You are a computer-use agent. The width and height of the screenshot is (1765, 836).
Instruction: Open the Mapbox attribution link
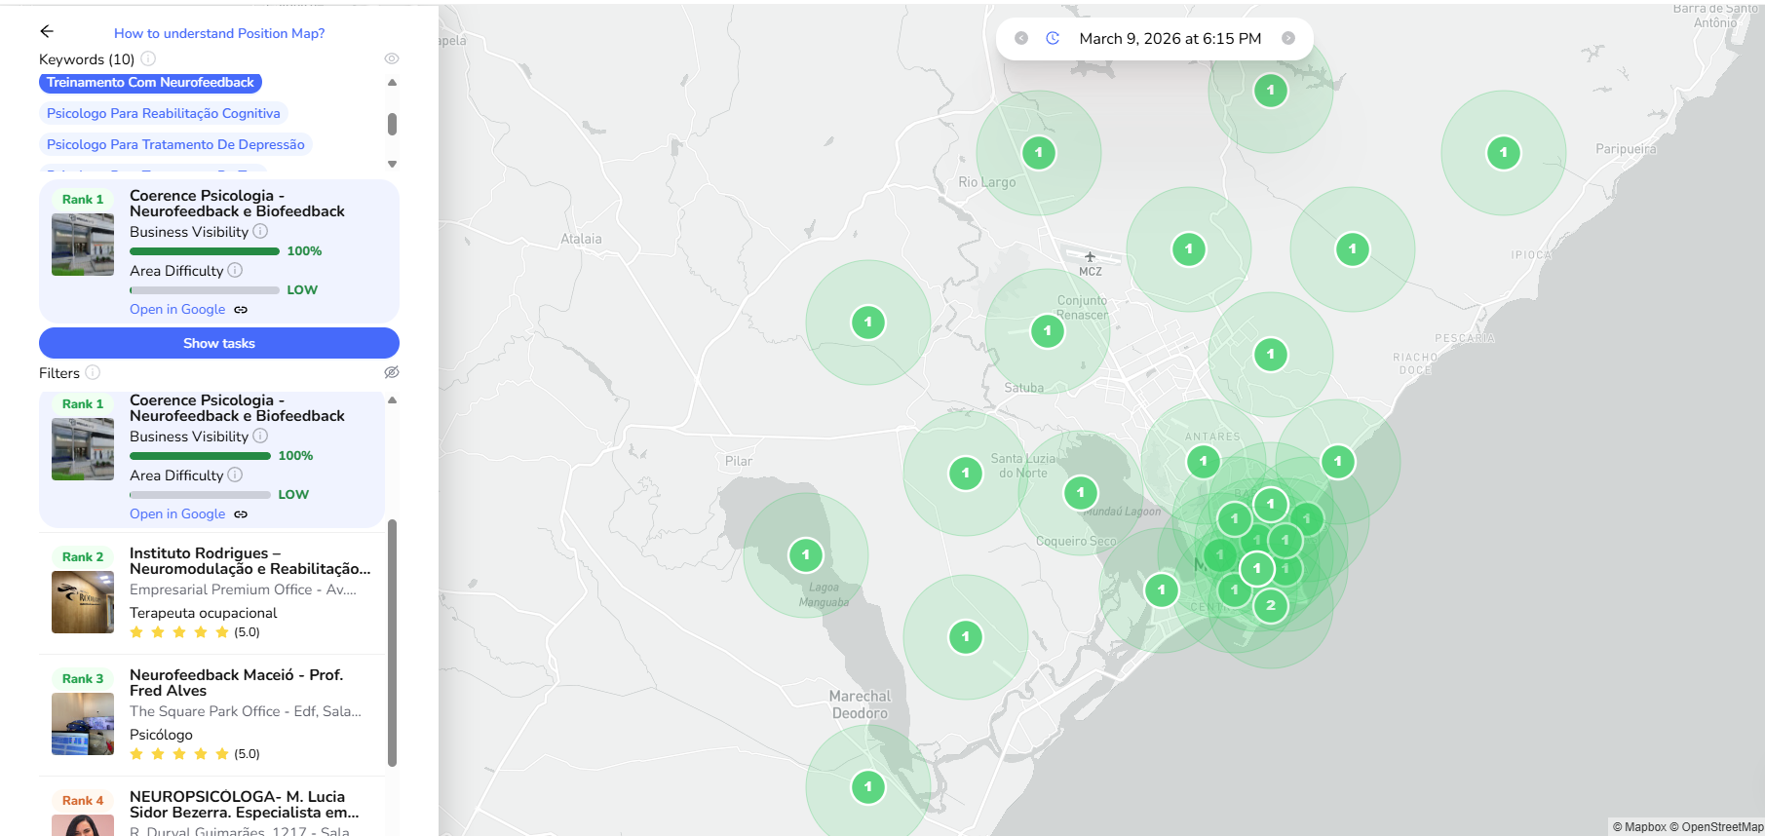(1639, 827)
